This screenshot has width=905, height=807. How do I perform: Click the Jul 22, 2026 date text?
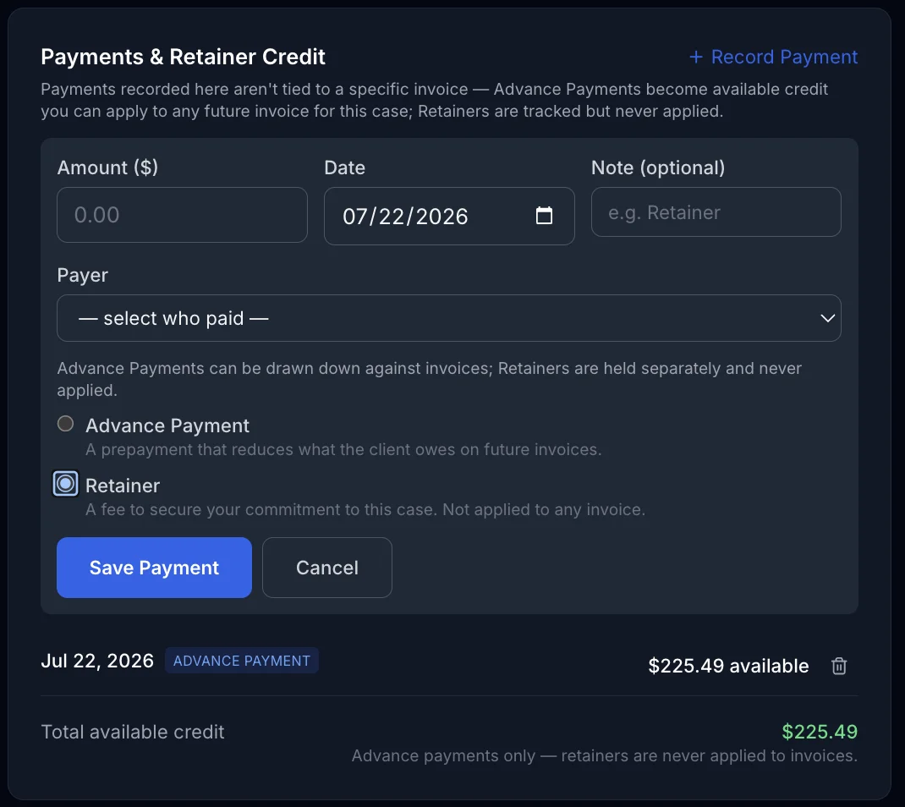(x=97, y=661)
